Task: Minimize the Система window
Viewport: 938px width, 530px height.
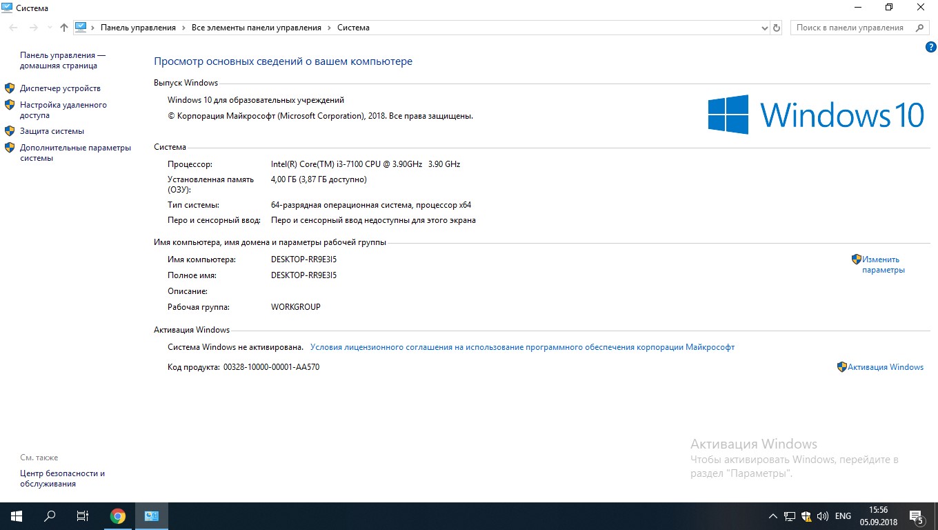Action: pos(857,8)
